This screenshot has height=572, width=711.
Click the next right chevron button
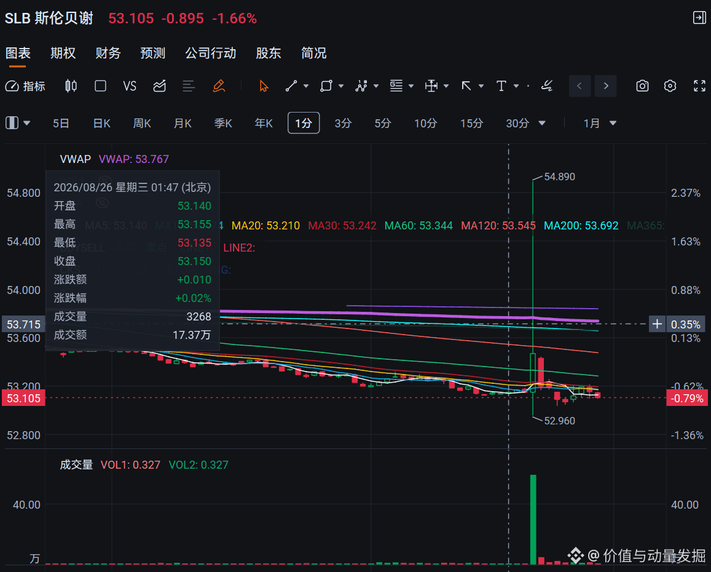pyautogui.click(x=606, y=86)
